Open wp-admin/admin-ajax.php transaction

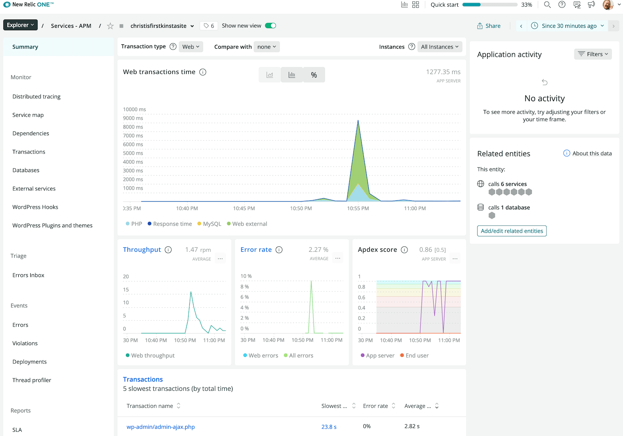pos(161,427)
